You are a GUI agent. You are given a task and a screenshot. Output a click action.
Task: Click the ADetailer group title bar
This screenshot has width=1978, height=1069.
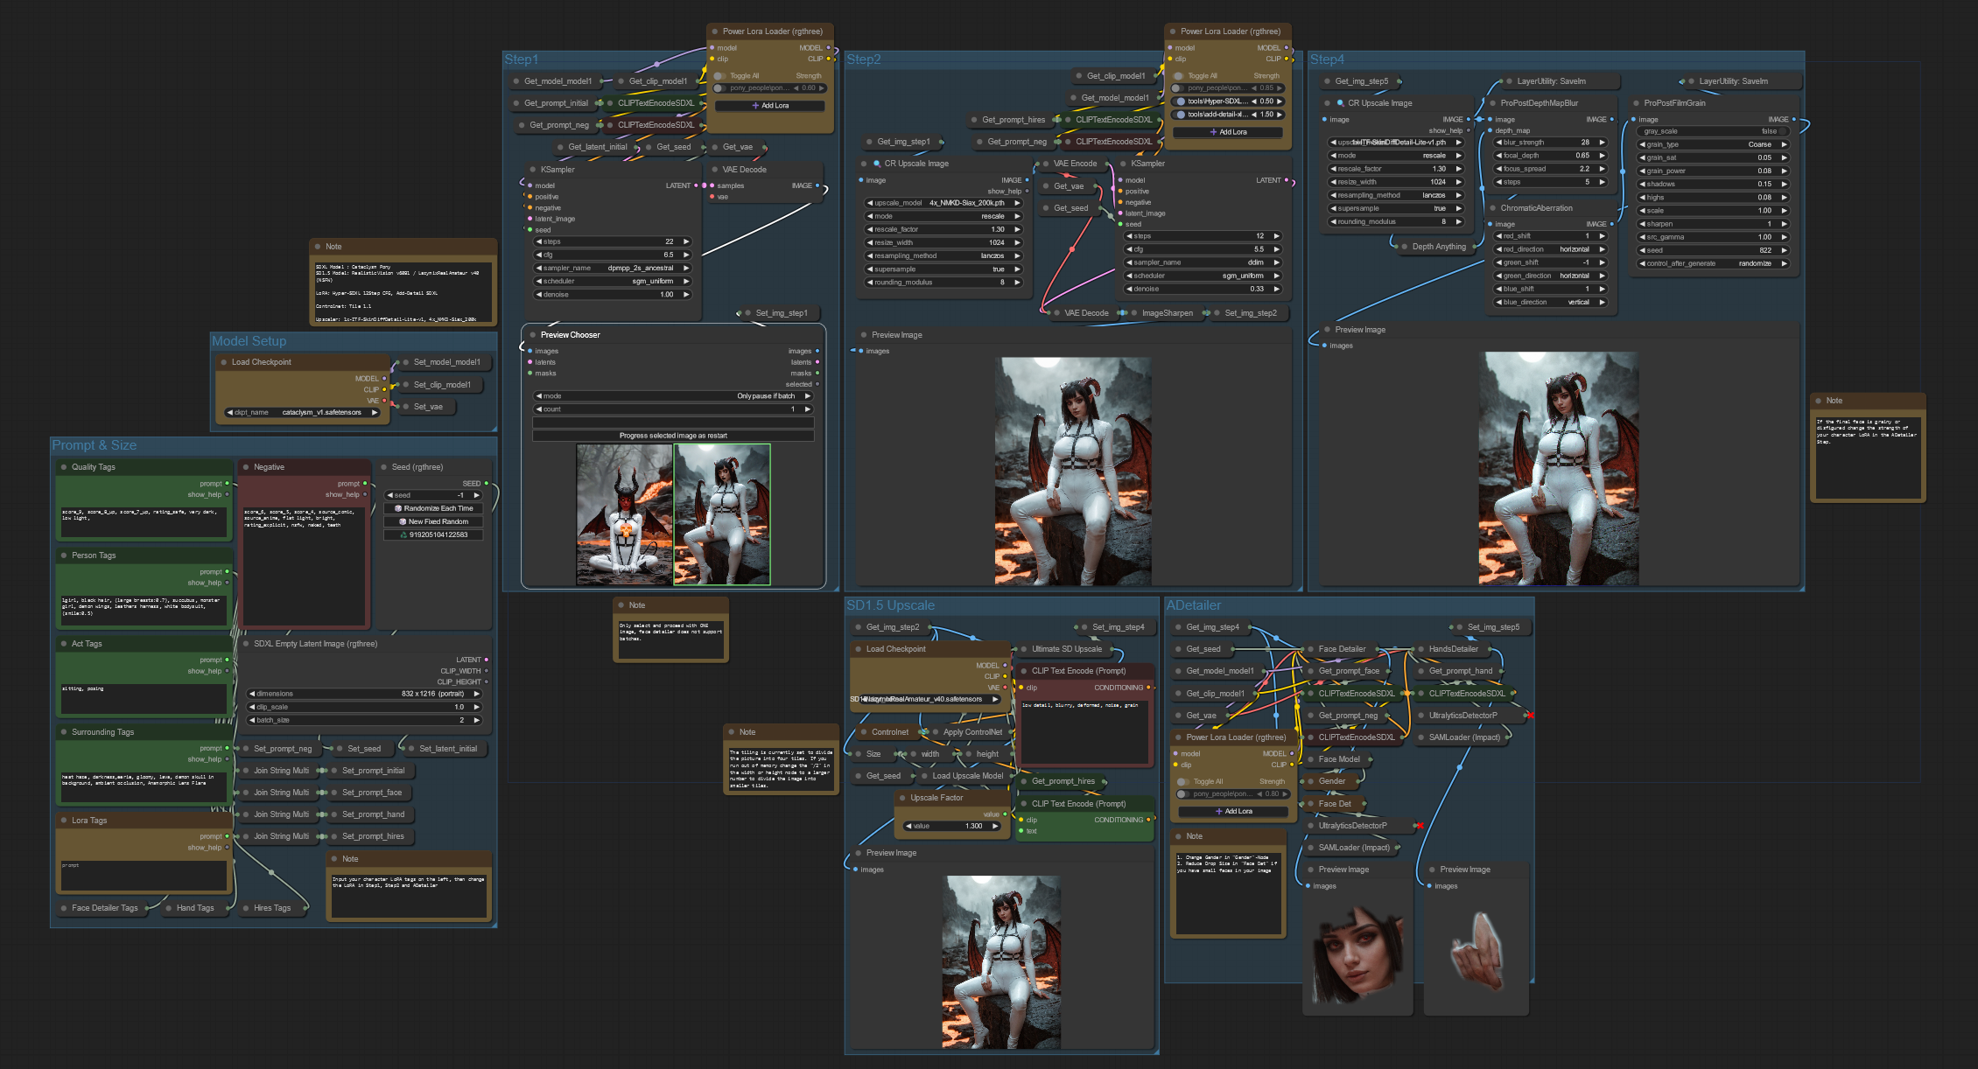(x=1194, y=605)
